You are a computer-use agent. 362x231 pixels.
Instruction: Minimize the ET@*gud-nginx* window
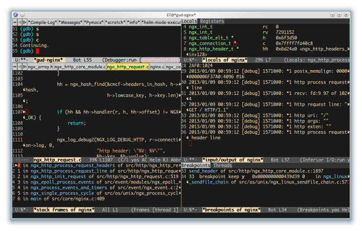click(x=333, y=15)
